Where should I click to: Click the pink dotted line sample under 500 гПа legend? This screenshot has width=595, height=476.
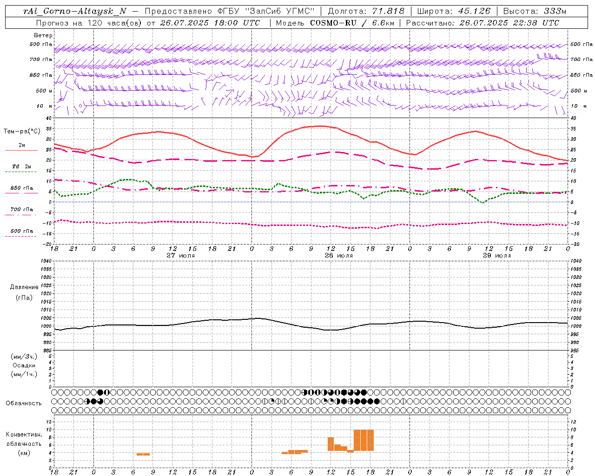20,236
